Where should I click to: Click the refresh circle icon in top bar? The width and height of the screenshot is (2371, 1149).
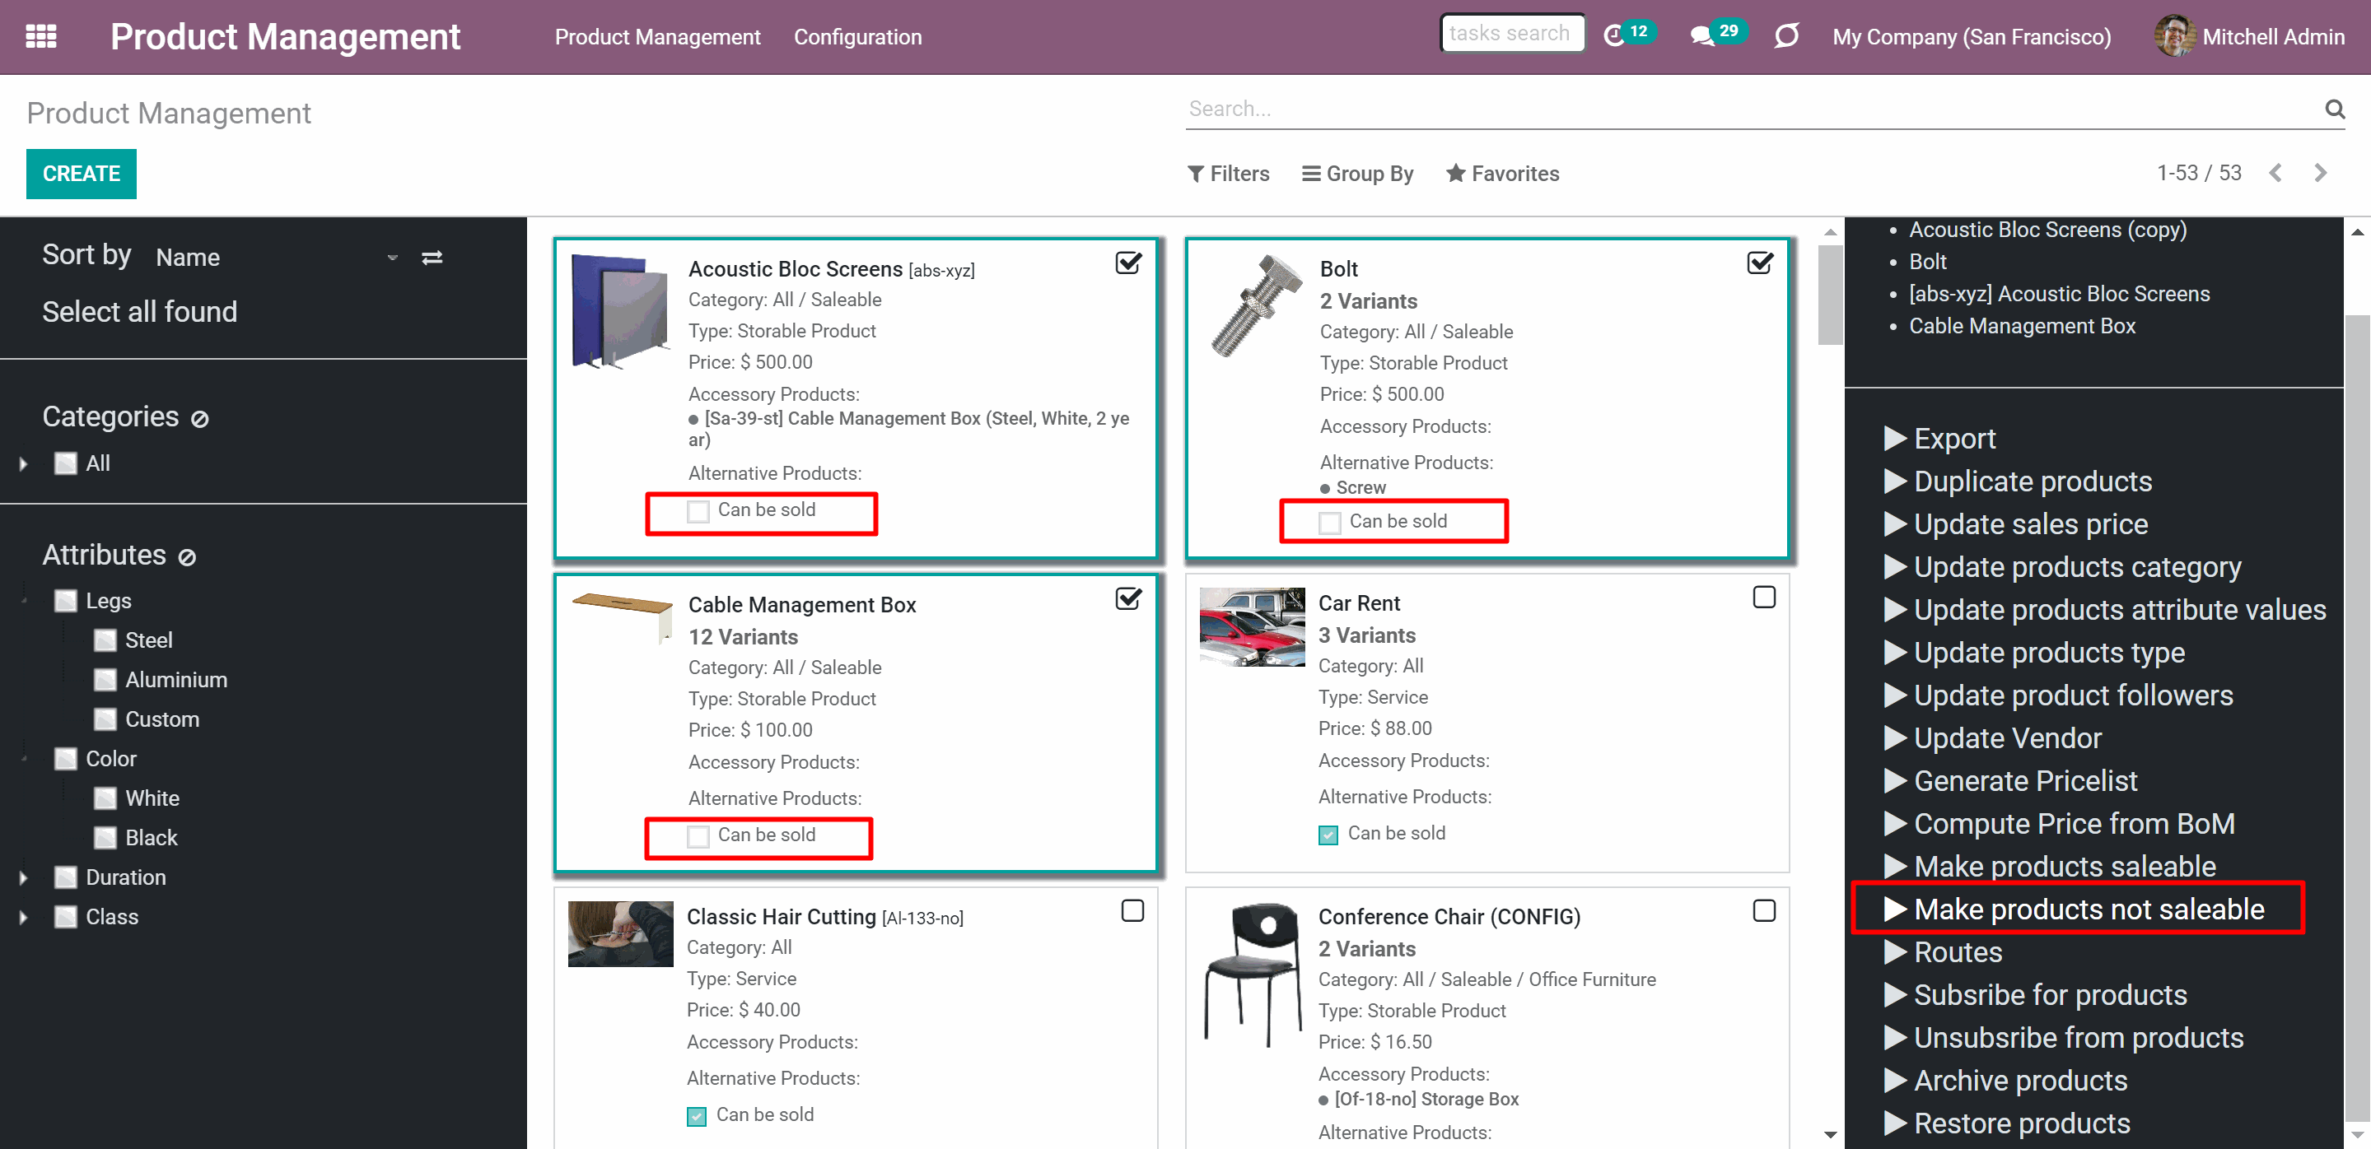click(x=1786, y=36)
